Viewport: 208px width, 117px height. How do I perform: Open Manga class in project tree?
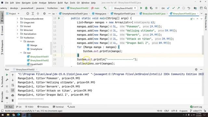tap(33, 45)
